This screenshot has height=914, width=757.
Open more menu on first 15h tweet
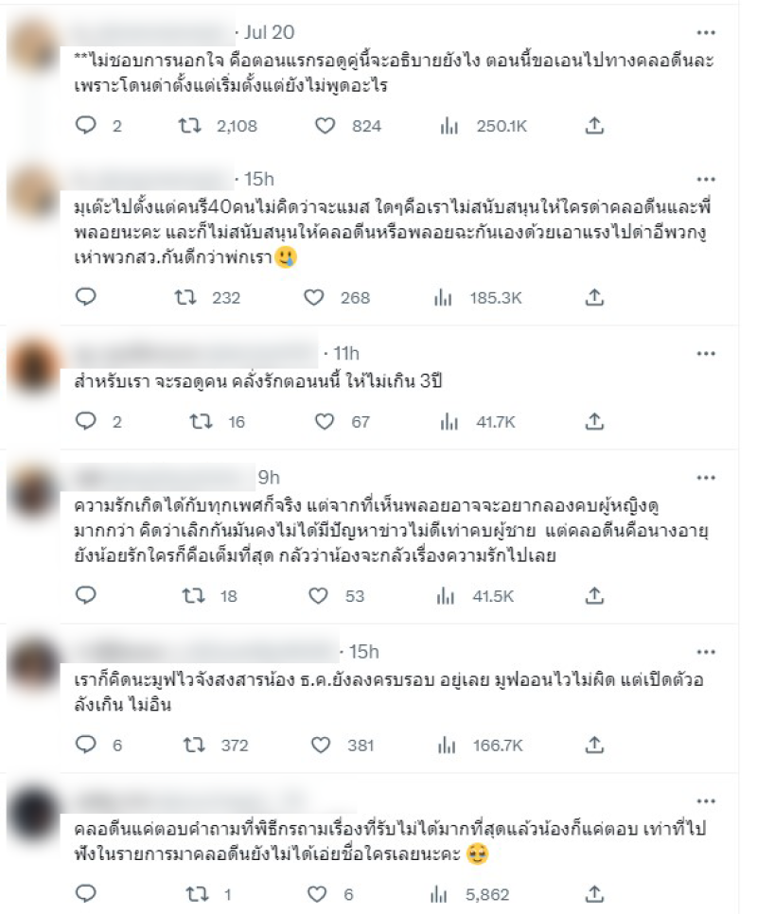(x=706, y=179)
